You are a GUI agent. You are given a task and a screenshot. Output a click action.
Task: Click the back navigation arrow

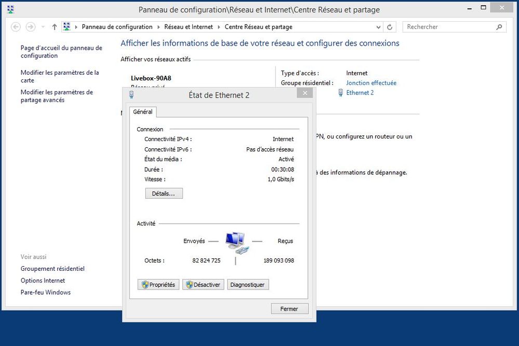click(16, 27)
